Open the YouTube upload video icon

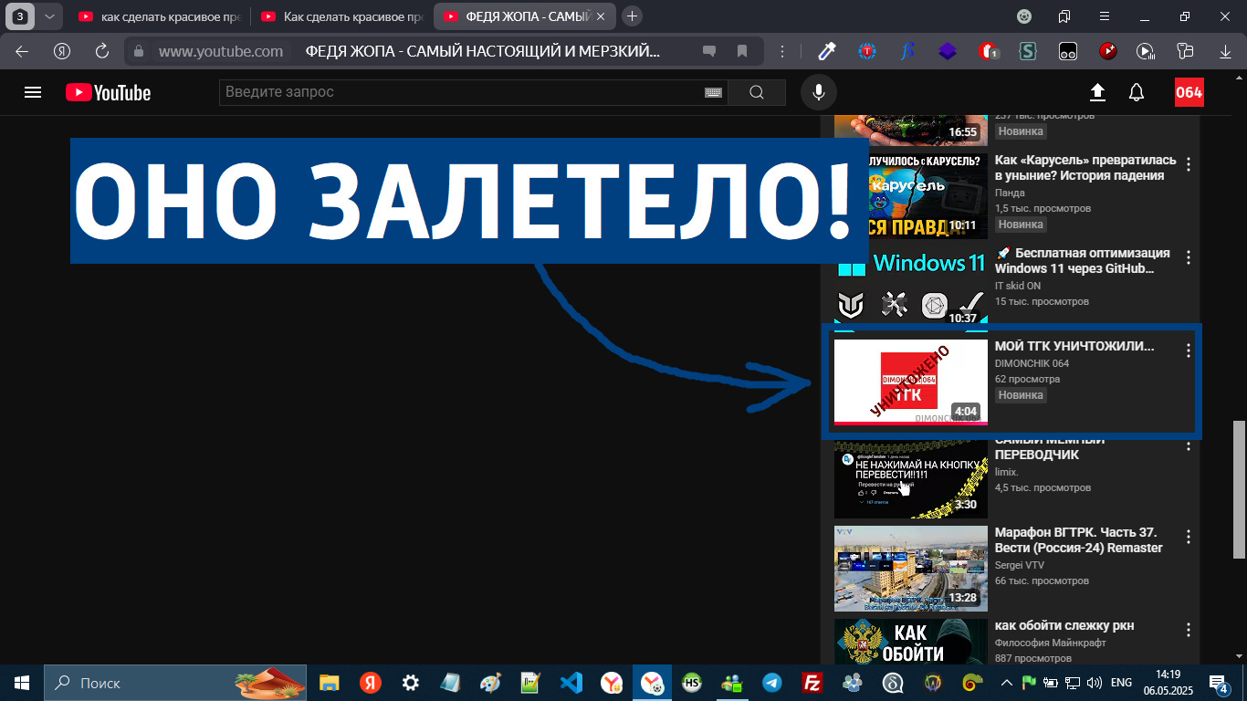[1097, 92]
